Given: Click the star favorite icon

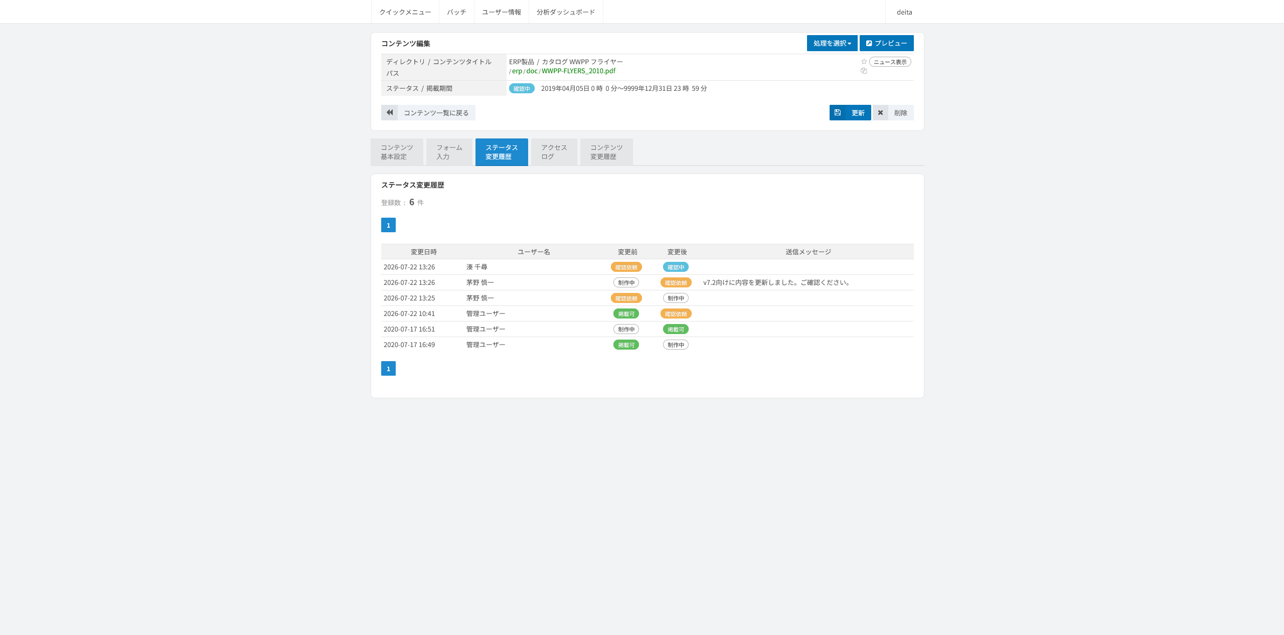Looking at the screenshot, I should click(x=864, y=62).
